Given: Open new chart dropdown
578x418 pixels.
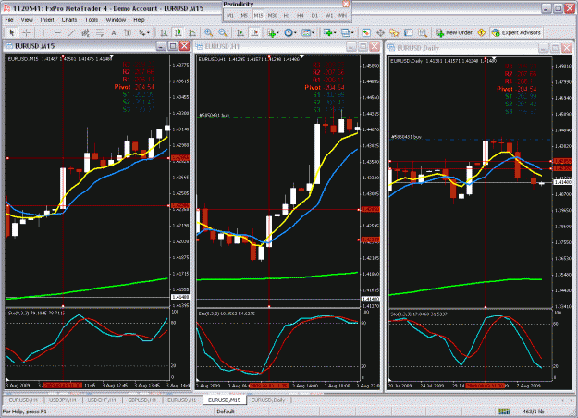Looking at the screenshot, I should (x=329, y=32).
